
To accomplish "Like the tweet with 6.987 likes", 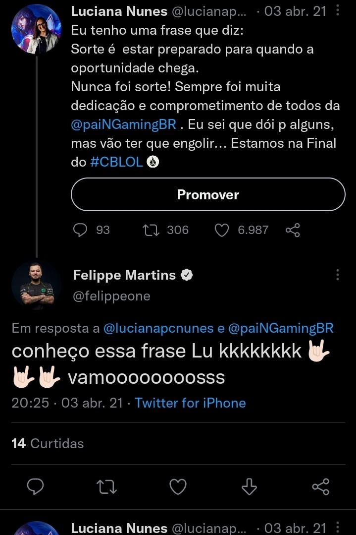I will (x=222, y=230).
